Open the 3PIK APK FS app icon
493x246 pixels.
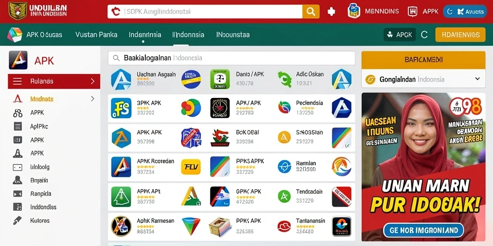(121, 108)
